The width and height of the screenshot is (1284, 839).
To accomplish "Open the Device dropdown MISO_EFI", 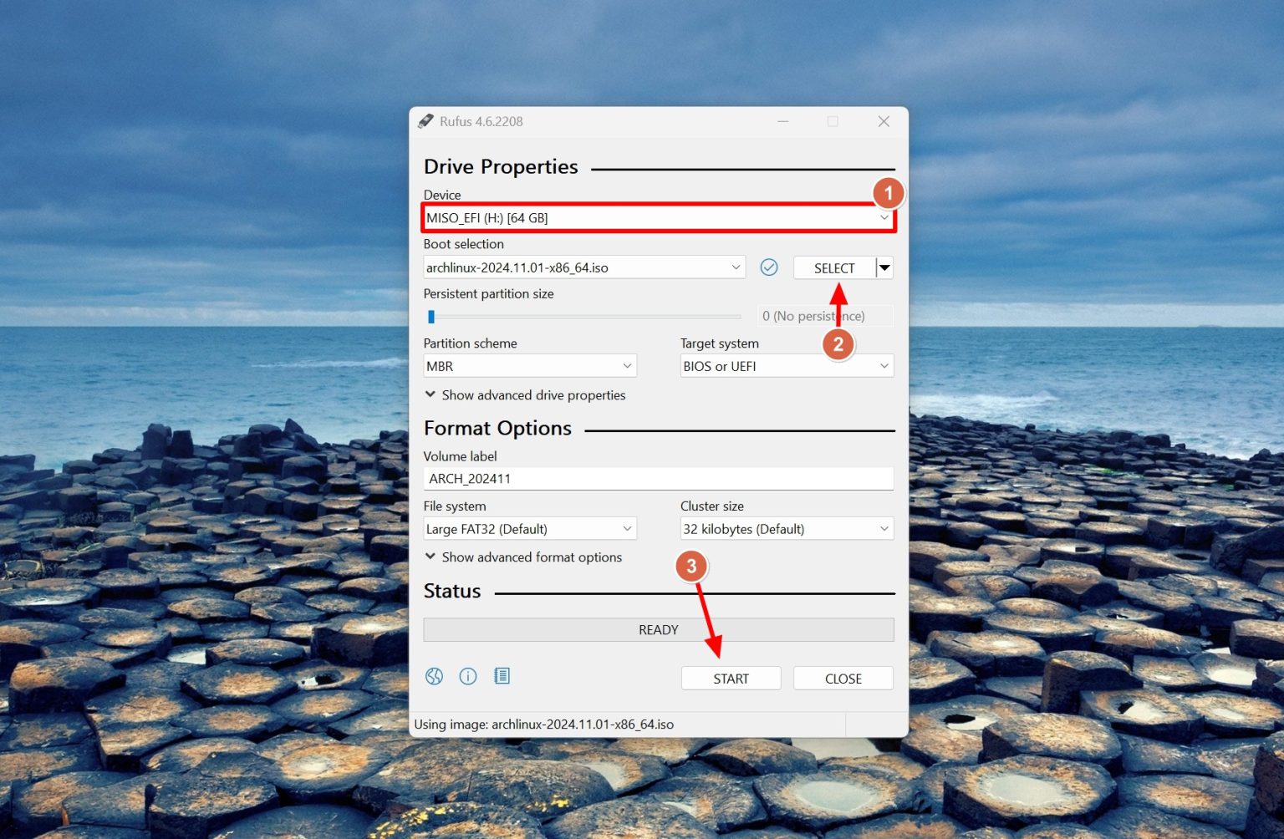I will (x=657, y=218).
